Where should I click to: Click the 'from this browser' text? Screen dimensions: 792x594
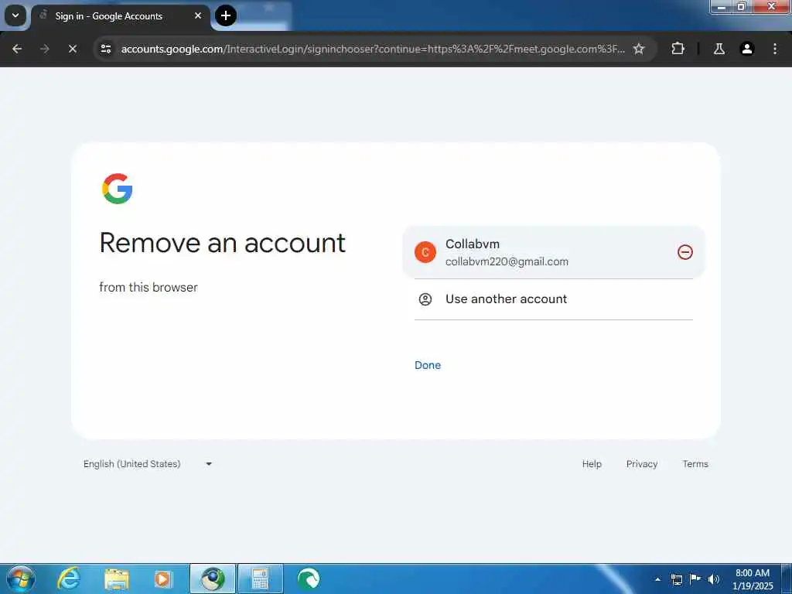(x=148, y=287)
